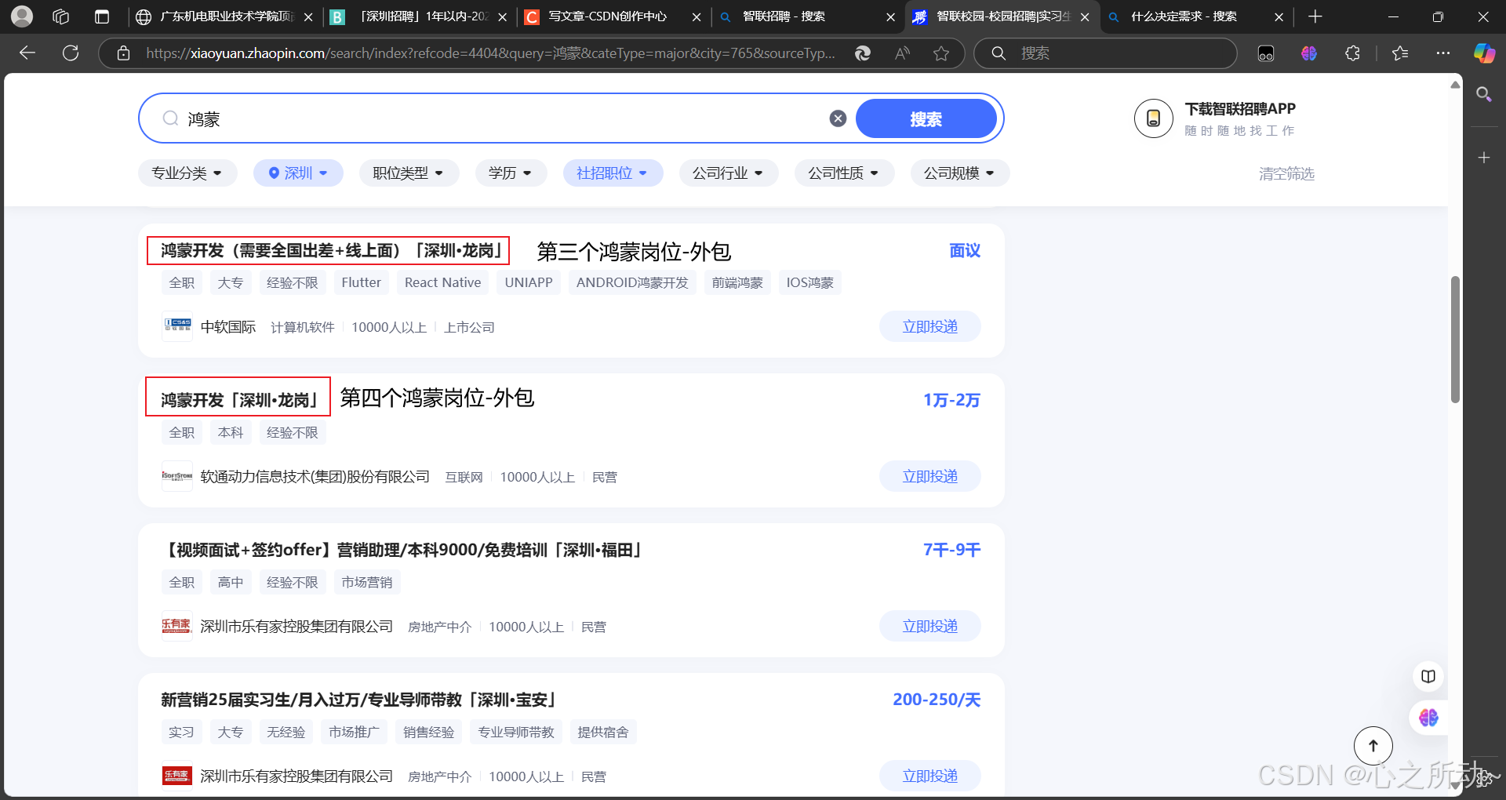This screenshot has height=800, width=1506.
Task: Add this page to favorites star
Action: point(941,53)
